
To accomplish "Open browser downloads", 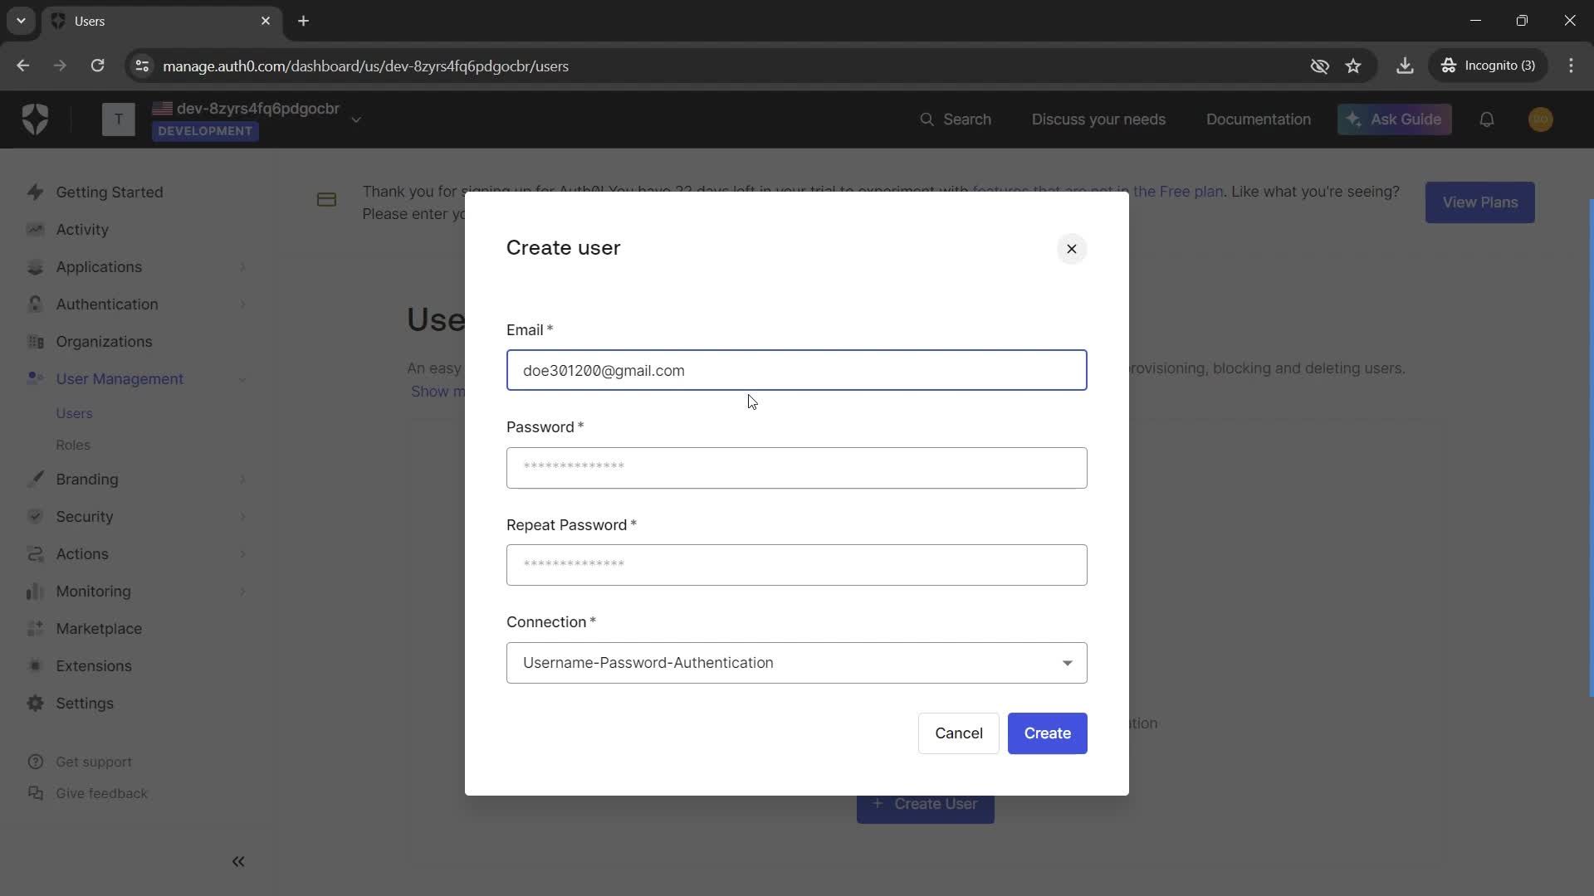I will [x=1405, y=66].
